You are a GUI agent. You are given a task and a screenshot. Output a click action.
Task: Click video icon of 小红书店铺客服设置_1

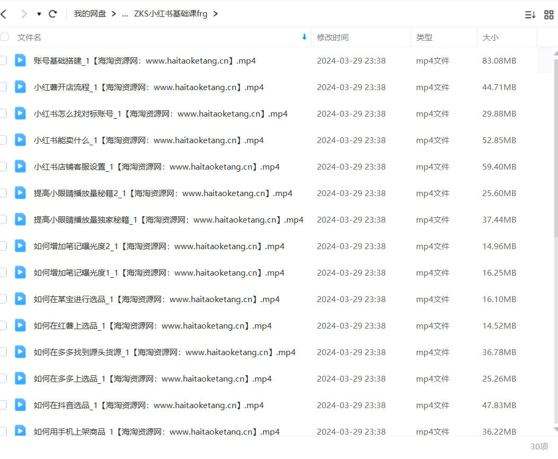click(x=20, y=166)
